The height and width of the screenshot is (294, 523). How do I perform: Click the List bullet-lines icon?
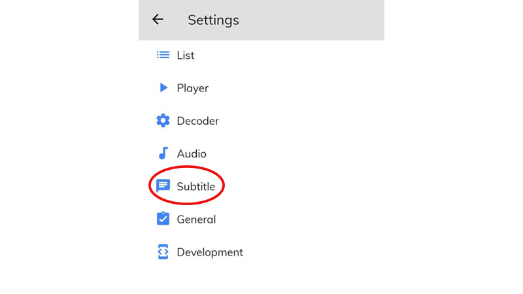163,55
